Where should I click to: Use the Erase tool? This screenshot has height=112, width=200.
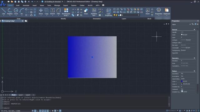[x=86, y=12]
